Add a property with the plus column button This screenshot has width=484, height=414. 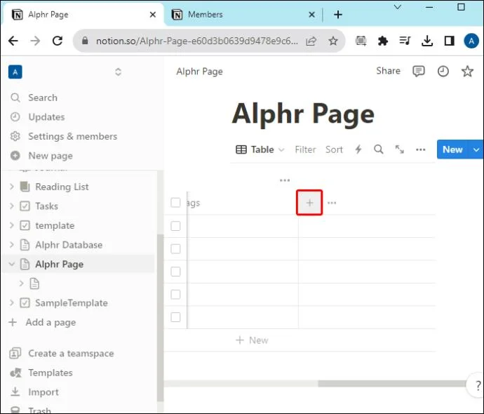pos(309,203)
